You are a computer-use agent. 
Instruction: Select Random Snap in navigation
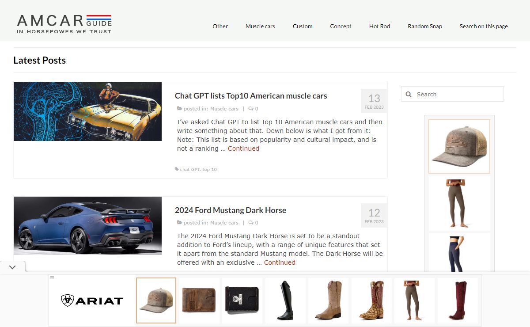425,26
